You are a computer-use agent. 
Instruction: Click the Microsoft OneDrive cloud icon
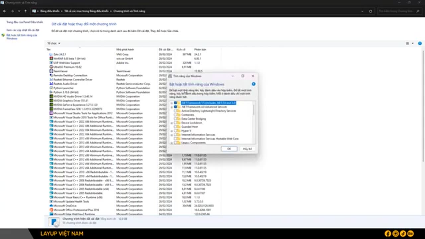[x=51, y=205]
